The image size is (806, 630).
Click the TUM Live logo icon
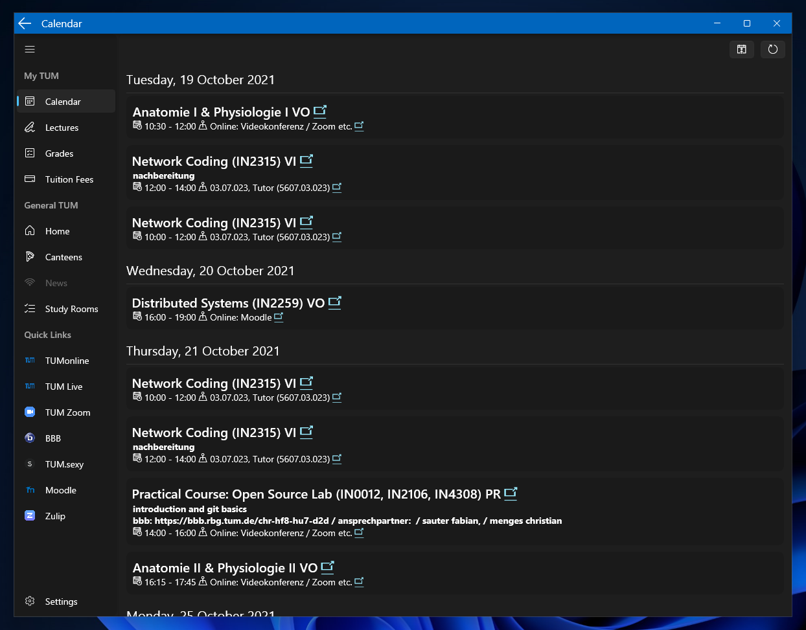[30, 386]
